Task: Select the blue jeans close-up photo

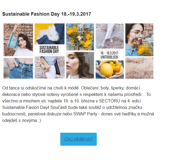Action: [x=18, y=68]
